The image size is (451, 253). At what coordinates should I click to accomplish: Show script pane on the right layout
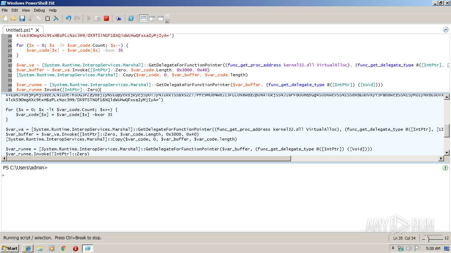point(152,19)
